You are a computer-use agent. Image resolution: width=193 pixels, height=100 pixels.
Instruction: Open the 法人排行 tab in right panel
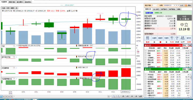point(156,9)
